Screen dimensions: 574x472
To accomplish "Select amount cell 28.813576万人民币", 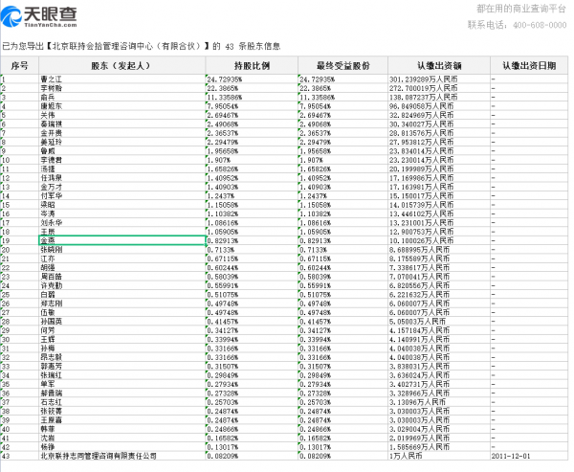I will (439, 133).
